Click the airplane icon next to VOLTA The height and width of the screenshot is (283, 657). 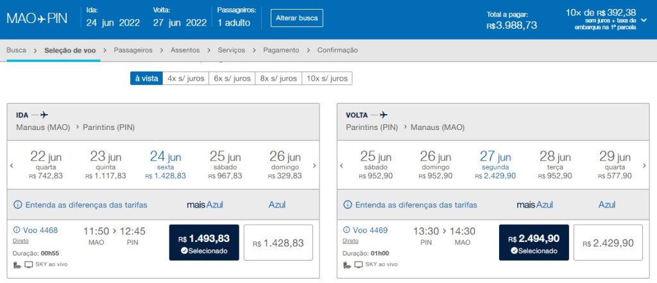click(x=384, y=115)
